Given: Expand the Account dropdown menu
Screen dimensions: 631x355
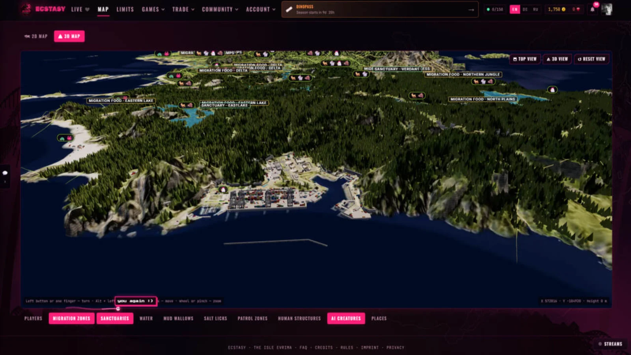Looking at the screenshot, I should point(261,9).
